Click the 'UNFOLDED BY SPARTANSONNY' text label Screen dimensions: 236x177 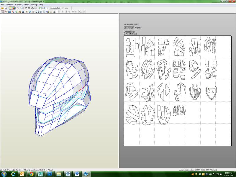tap(130, 33)
